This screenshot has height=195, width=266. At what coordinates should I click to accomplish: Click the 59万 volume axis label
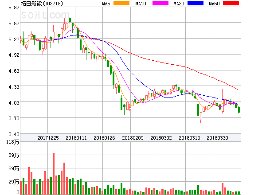click(14, 168)
